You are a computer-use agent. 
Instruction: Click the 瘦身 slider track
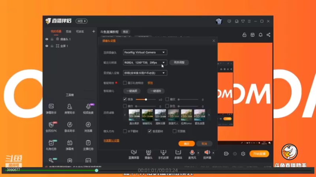[x=146, y=100]
